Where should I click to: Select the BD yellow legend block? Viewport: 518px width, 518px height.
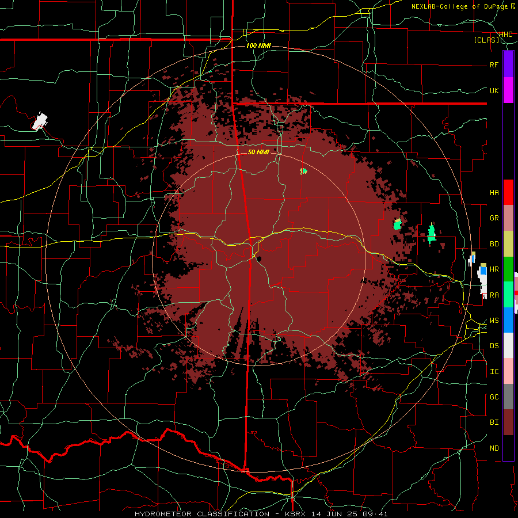[x=508, y=244]
